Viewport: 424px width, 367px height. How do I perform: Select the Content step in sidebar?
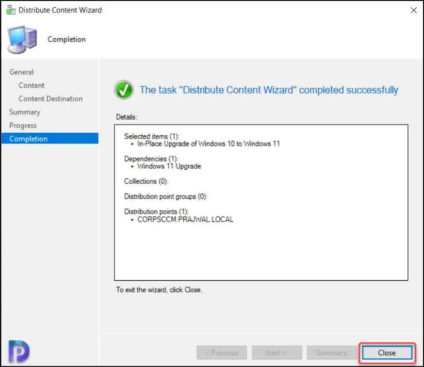tap(32, 85)
